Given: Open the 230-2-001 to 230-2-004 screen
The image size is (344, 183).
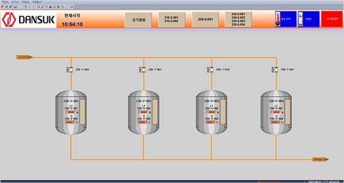Looking at the screenshot, I should (239, 19).
